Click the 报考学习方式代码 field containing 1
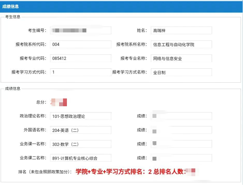 click(80, 72)
